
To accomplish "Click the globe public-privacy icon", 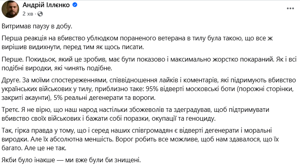I will (39, 14).
